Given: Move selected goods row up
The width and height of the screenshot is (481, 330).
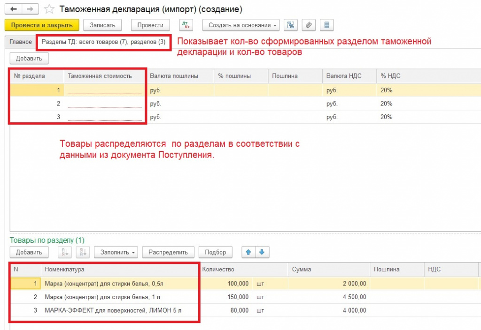Looking at the screenshot, I should click(x=248, y=252).
